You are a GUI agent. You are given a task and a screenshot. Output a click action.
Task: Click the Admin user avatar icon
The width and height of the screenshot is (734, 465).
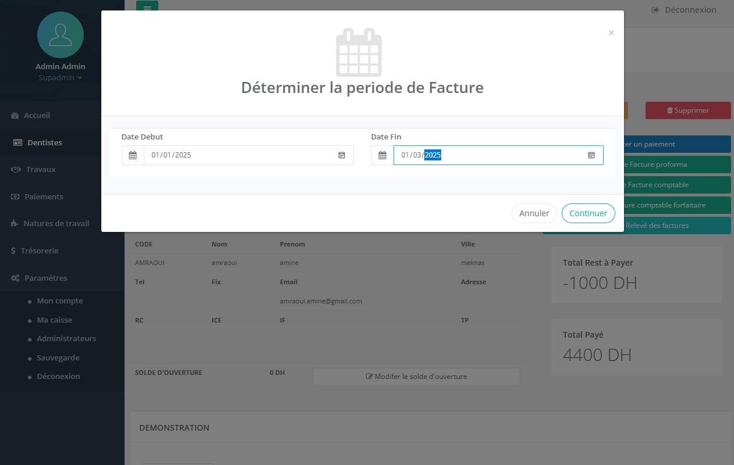[x=61, y=35]
